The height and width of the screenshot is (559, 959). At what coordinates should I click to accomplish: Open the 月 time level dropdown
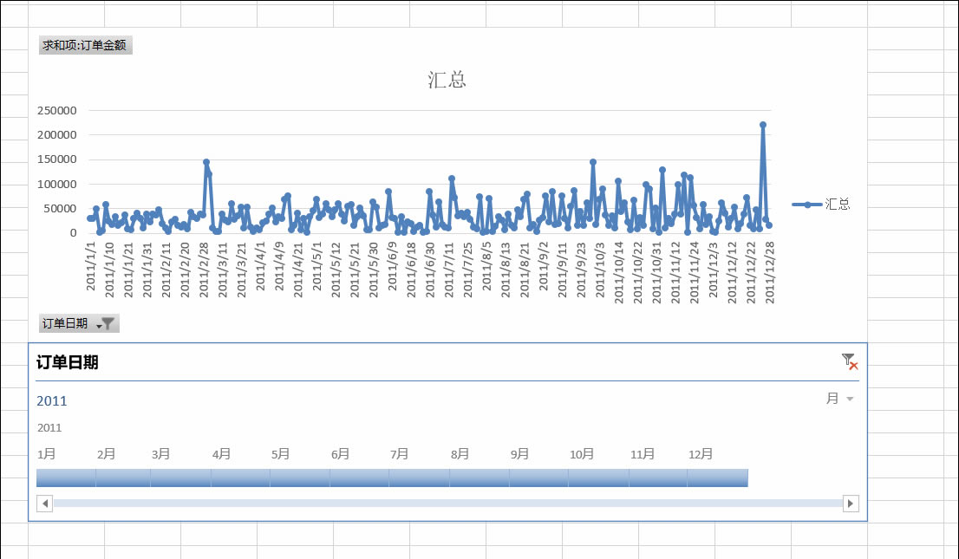coord(842,398)
